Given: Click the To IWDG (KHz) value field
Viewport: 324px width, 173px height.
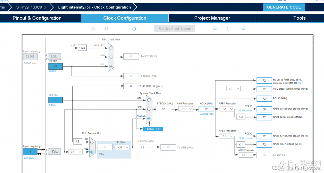Looking at the screenshot, I should [x=131, y=76].
